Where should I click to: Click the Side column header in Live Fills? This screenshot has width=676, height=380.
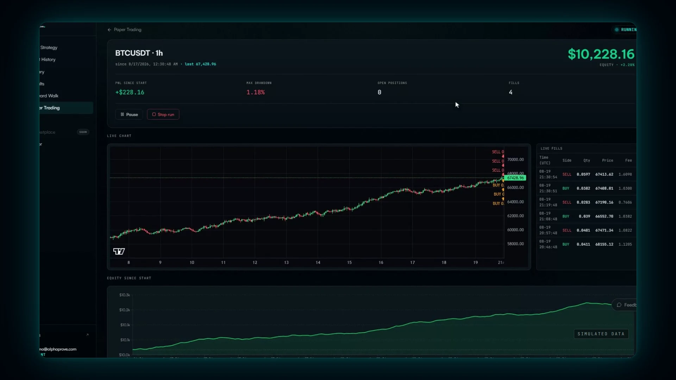[x=567, y=160]
